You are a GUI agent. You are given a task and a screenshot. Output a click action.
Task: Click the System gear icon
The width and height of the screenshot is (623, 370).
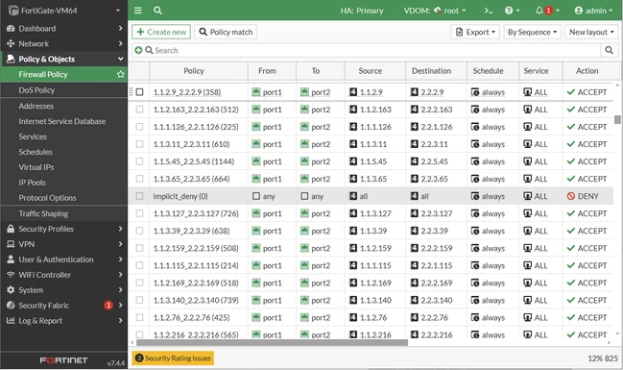click(x=11, y=290)
